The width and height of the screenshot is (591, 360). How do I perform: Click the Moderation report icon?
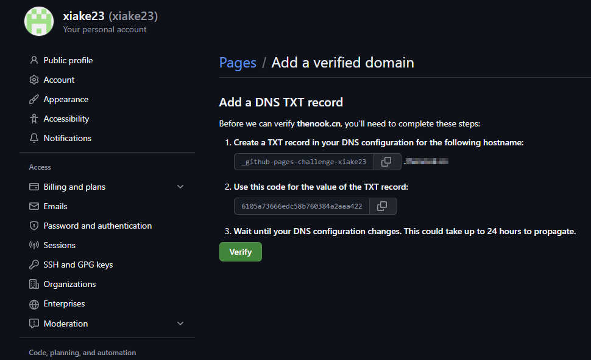pos(34,324)
